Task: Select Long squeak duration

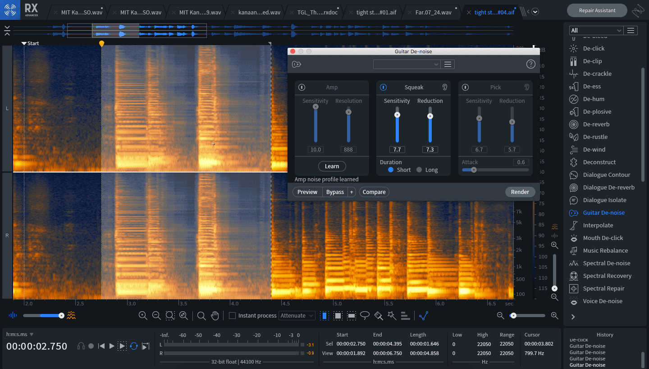Action: click(x=419, y=170)
